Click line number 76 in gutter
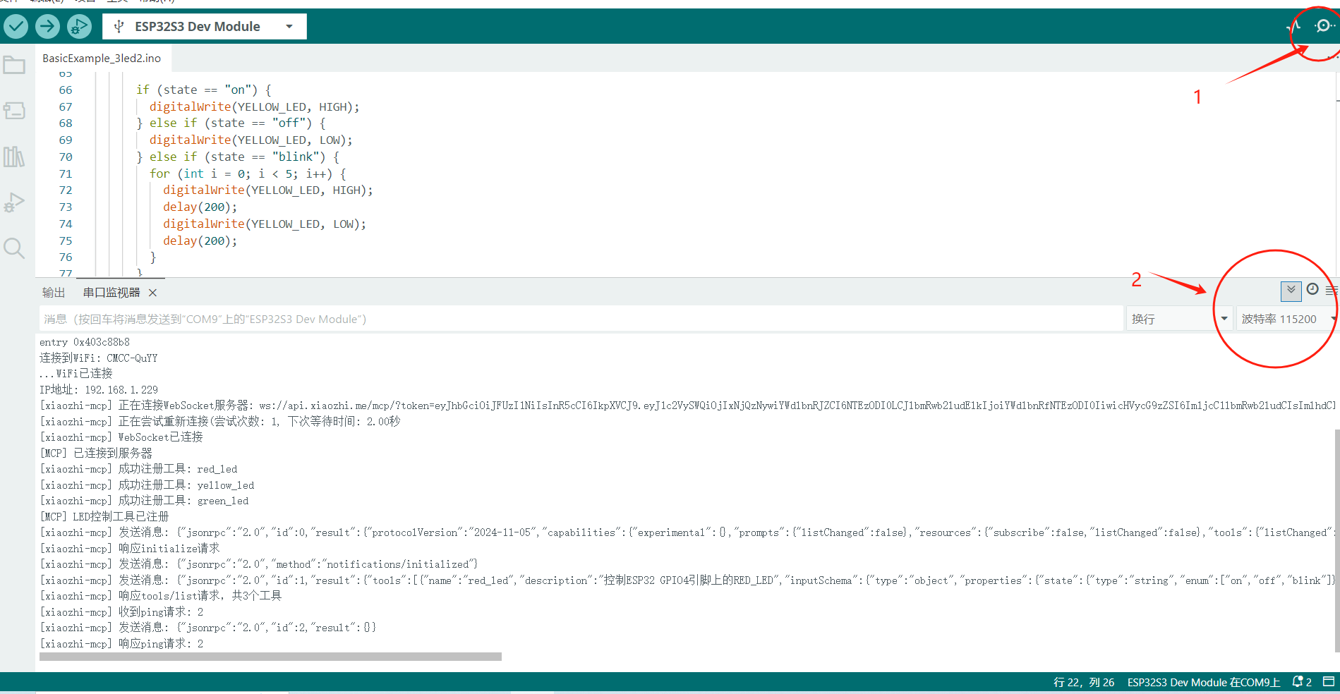Screen dimensions: 1340x694 click(x=66, y=257)
